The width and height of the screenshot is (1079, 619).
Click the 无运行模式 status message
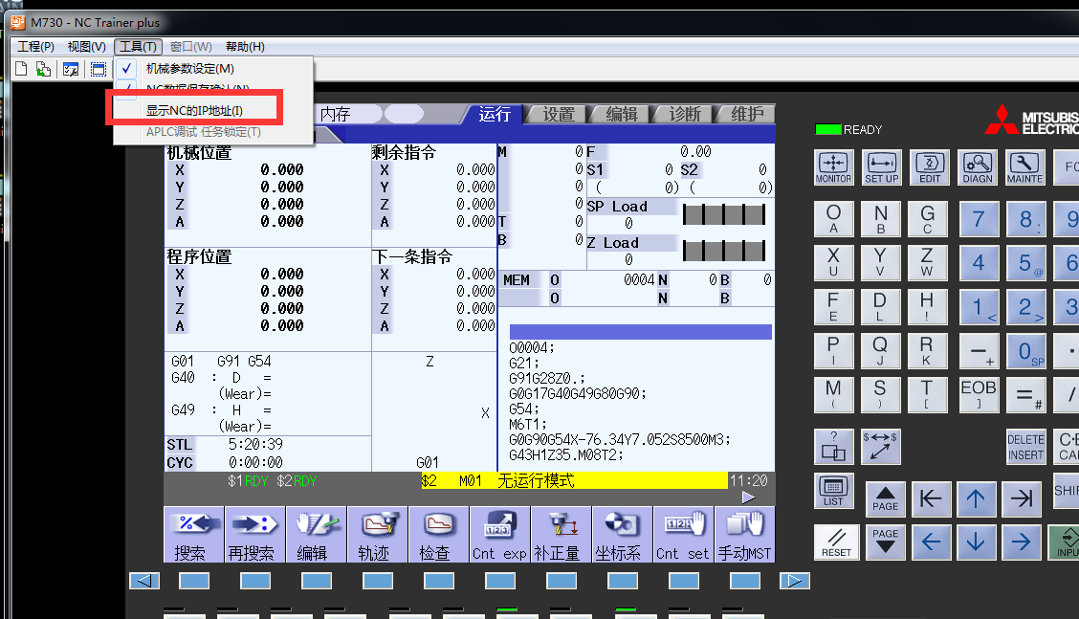pyautogui.click(x=536, y=480)
